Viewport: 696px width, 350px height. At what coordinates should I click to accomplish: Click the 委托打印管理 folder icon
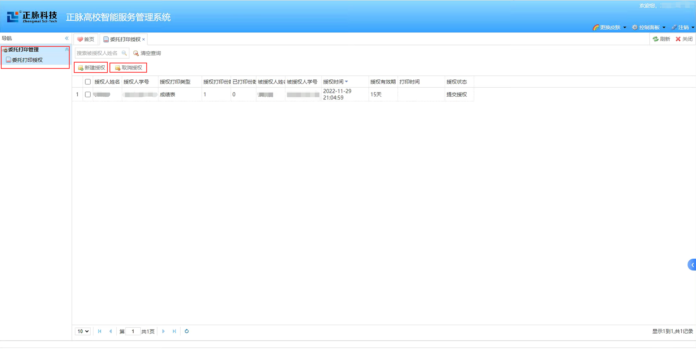click(5, 50)
